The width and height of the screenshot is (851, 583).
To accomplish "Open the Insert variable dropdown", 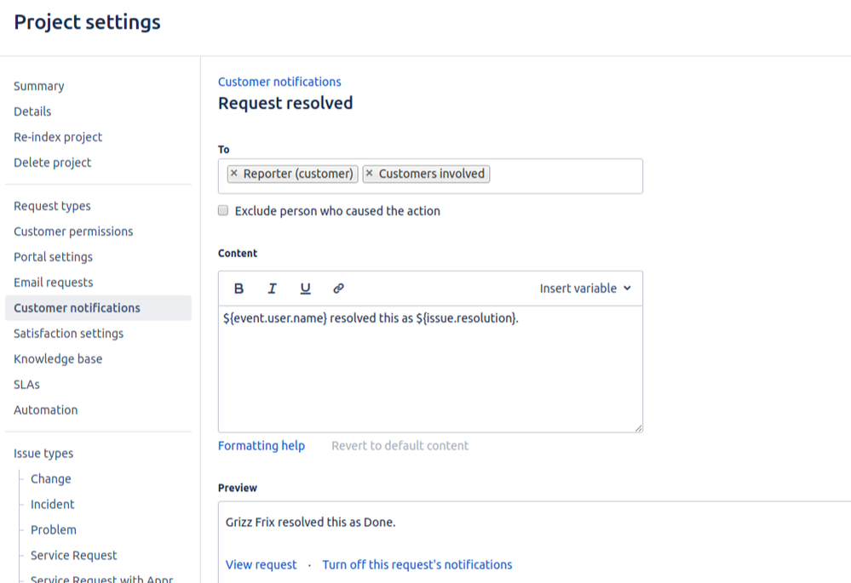I will point(585,289).
